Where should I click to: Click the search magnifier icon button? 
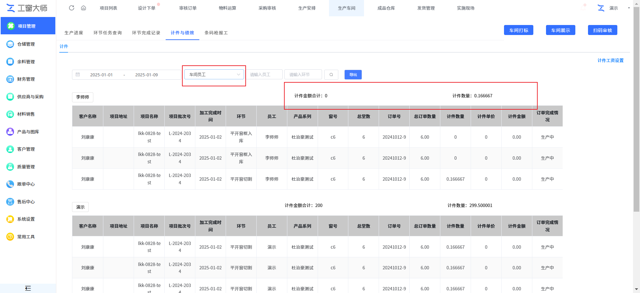pos(331,75)
